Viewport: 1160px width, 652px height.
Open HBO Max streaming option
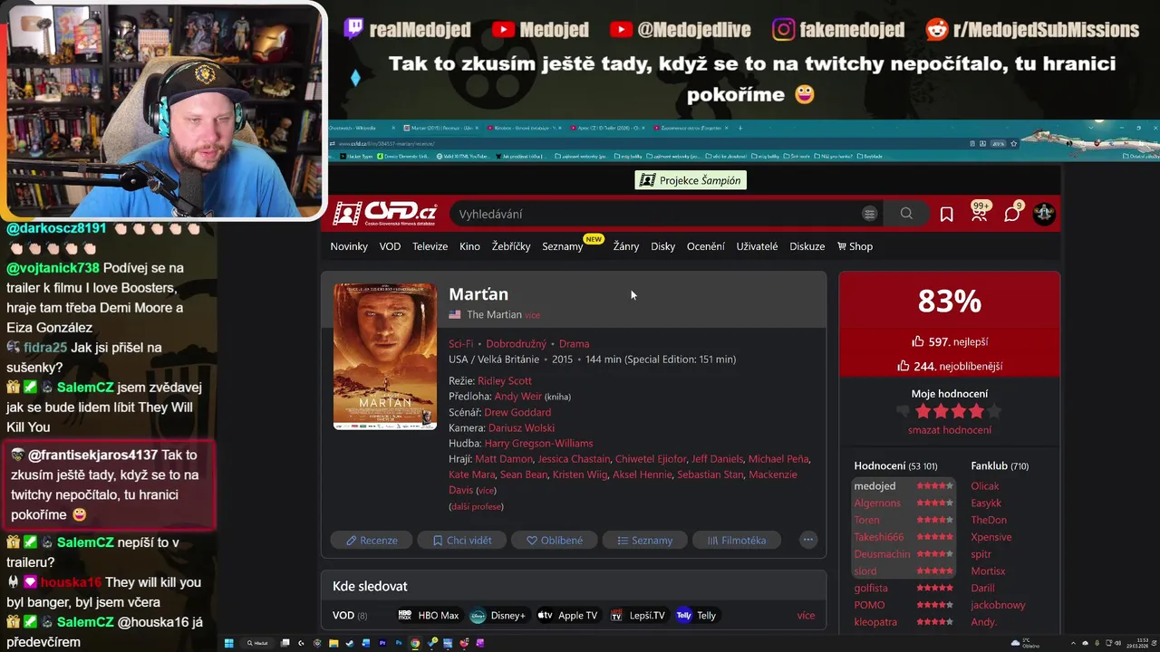[x=428, y=615]
